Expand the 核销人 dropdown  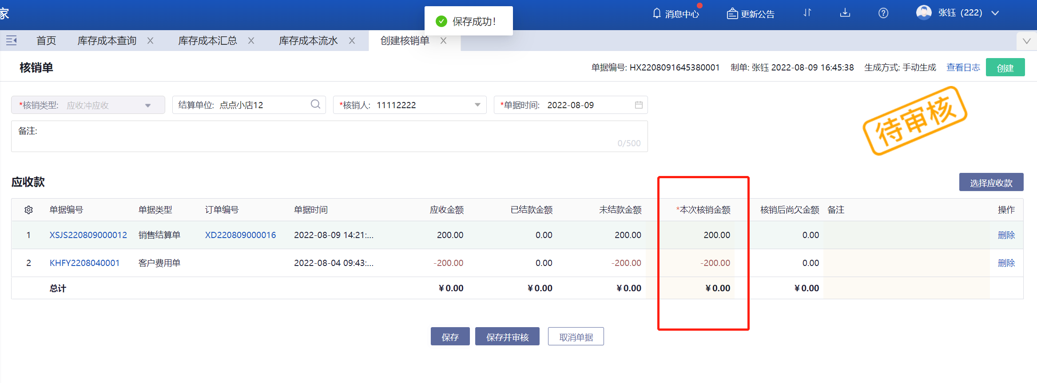click(477, 105)
